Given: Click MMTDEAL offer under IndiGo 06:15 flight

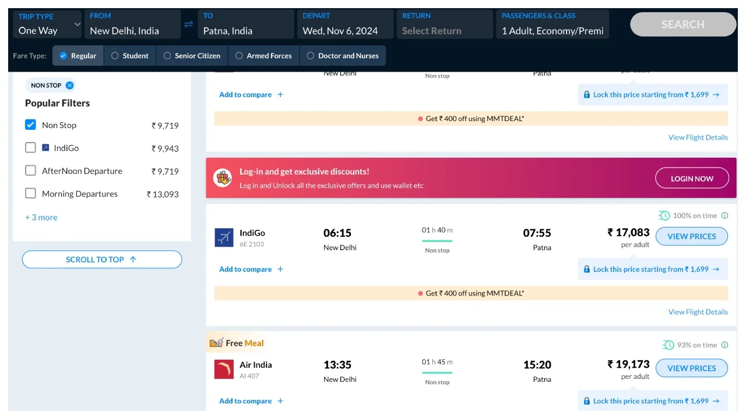Looking at the screenshot, I should [471, 293].
